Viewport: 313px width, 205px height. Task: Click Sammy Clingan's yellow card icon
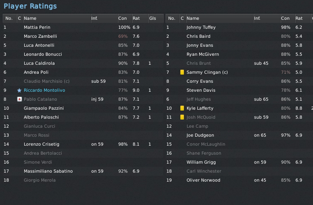pyautogui.click(x=182, y=72)
